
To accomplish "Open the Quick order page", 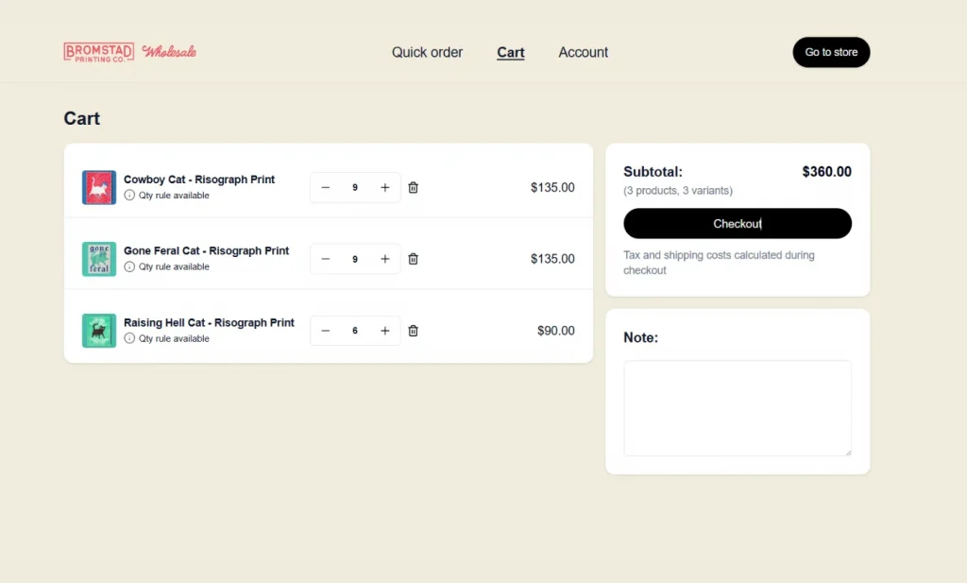I will pyautogui.click(x=427, y=53).
